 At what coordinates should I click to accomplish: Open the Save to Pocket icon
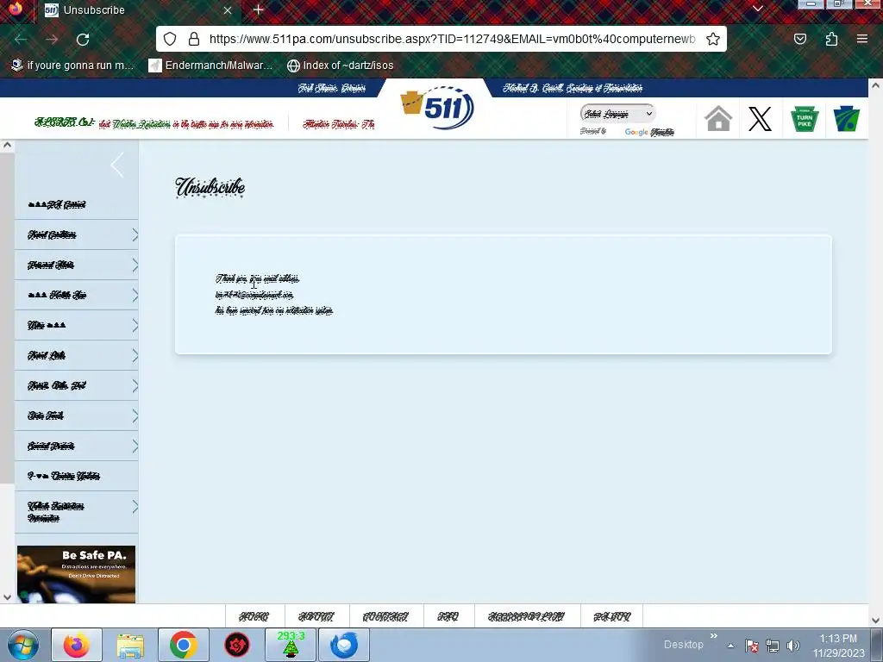[799, 39]
